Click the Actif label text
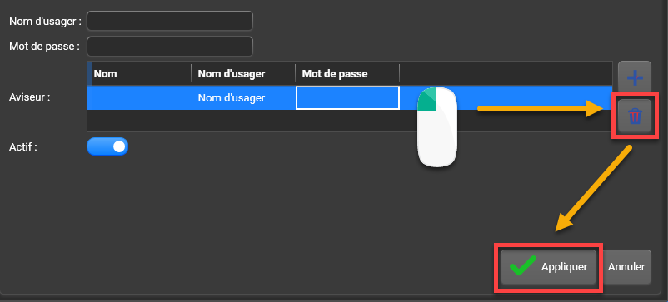Viewport: 668px width, 302px height. 23,147
